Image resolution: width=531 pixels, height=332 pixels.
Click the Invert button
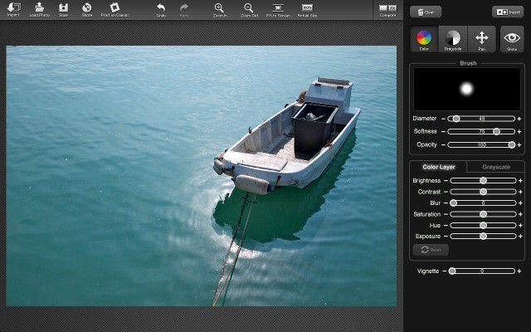pyautogui.click(x=507, y=12)
